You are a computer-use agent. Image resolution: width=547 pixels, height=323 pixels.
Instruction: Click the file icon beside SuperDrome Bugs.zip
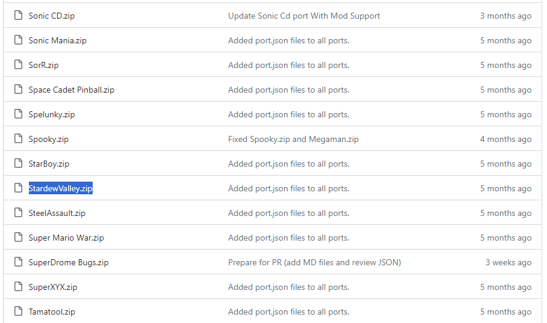(x=18, y=262)
